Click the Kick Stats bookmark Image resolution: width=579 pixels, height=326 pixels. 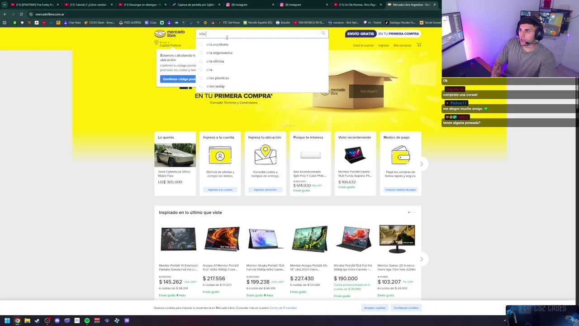pos(343,23)
